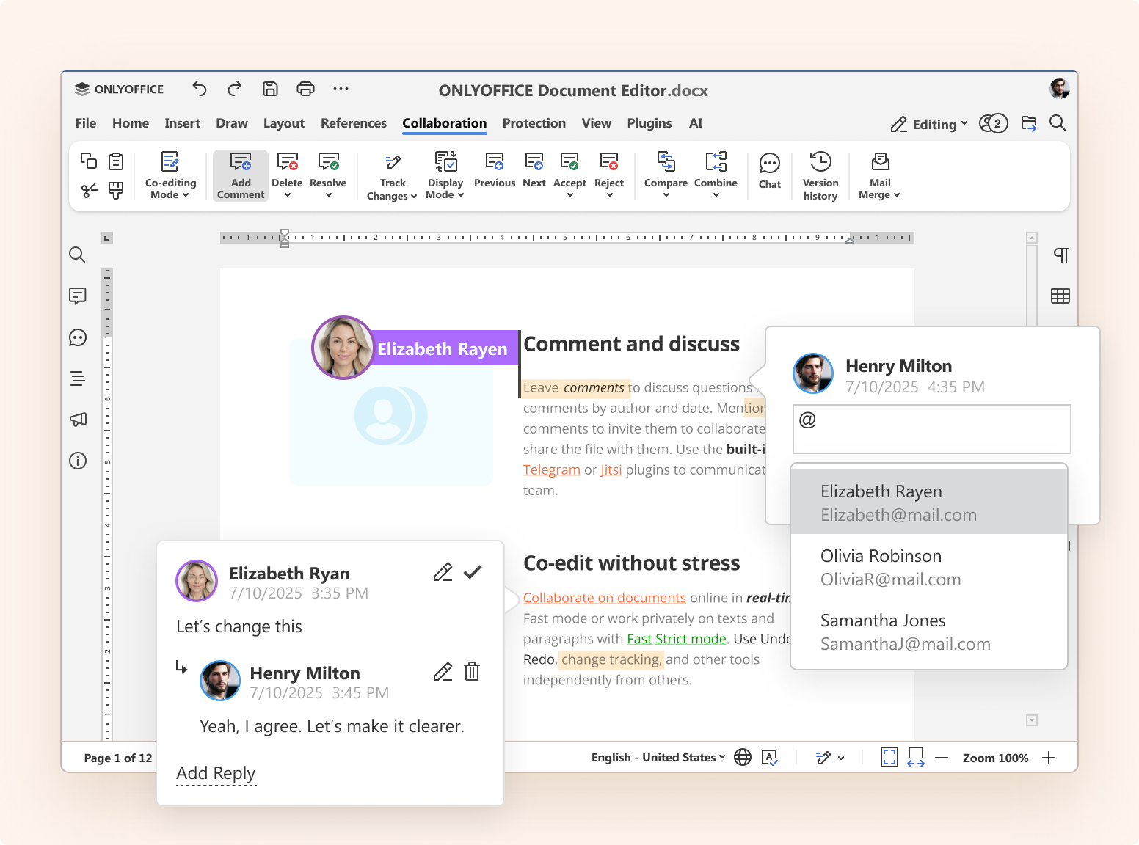Open the Add Comment tool
1139x845 pixels.
[x=240, y=175]
